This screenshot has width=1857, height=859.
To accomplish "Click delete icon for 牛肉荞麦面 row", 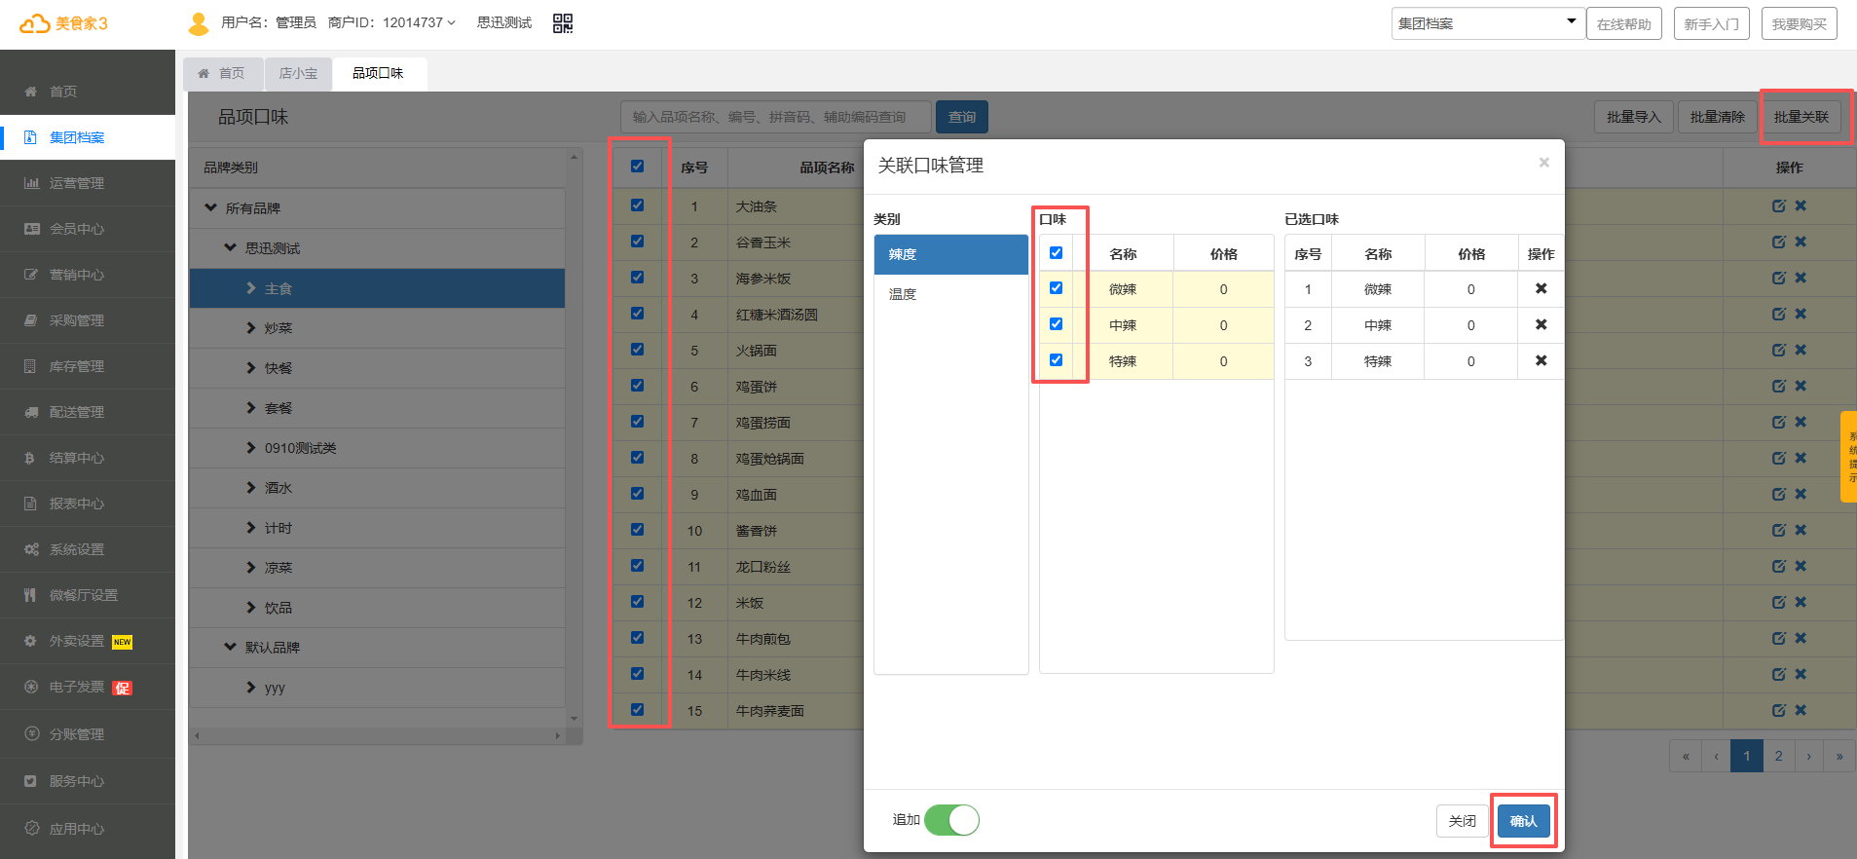I will tap(1801, 710).
